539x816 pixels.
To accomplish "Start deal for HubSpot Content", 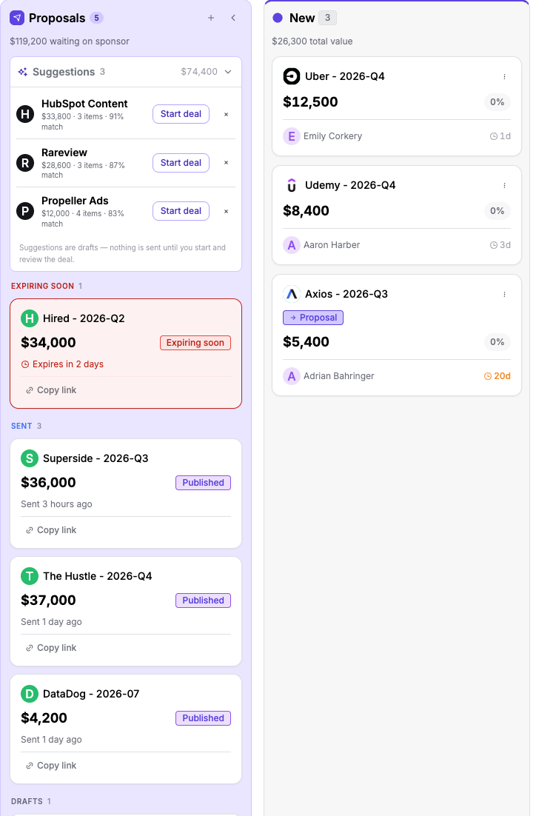I will [181, 114].
